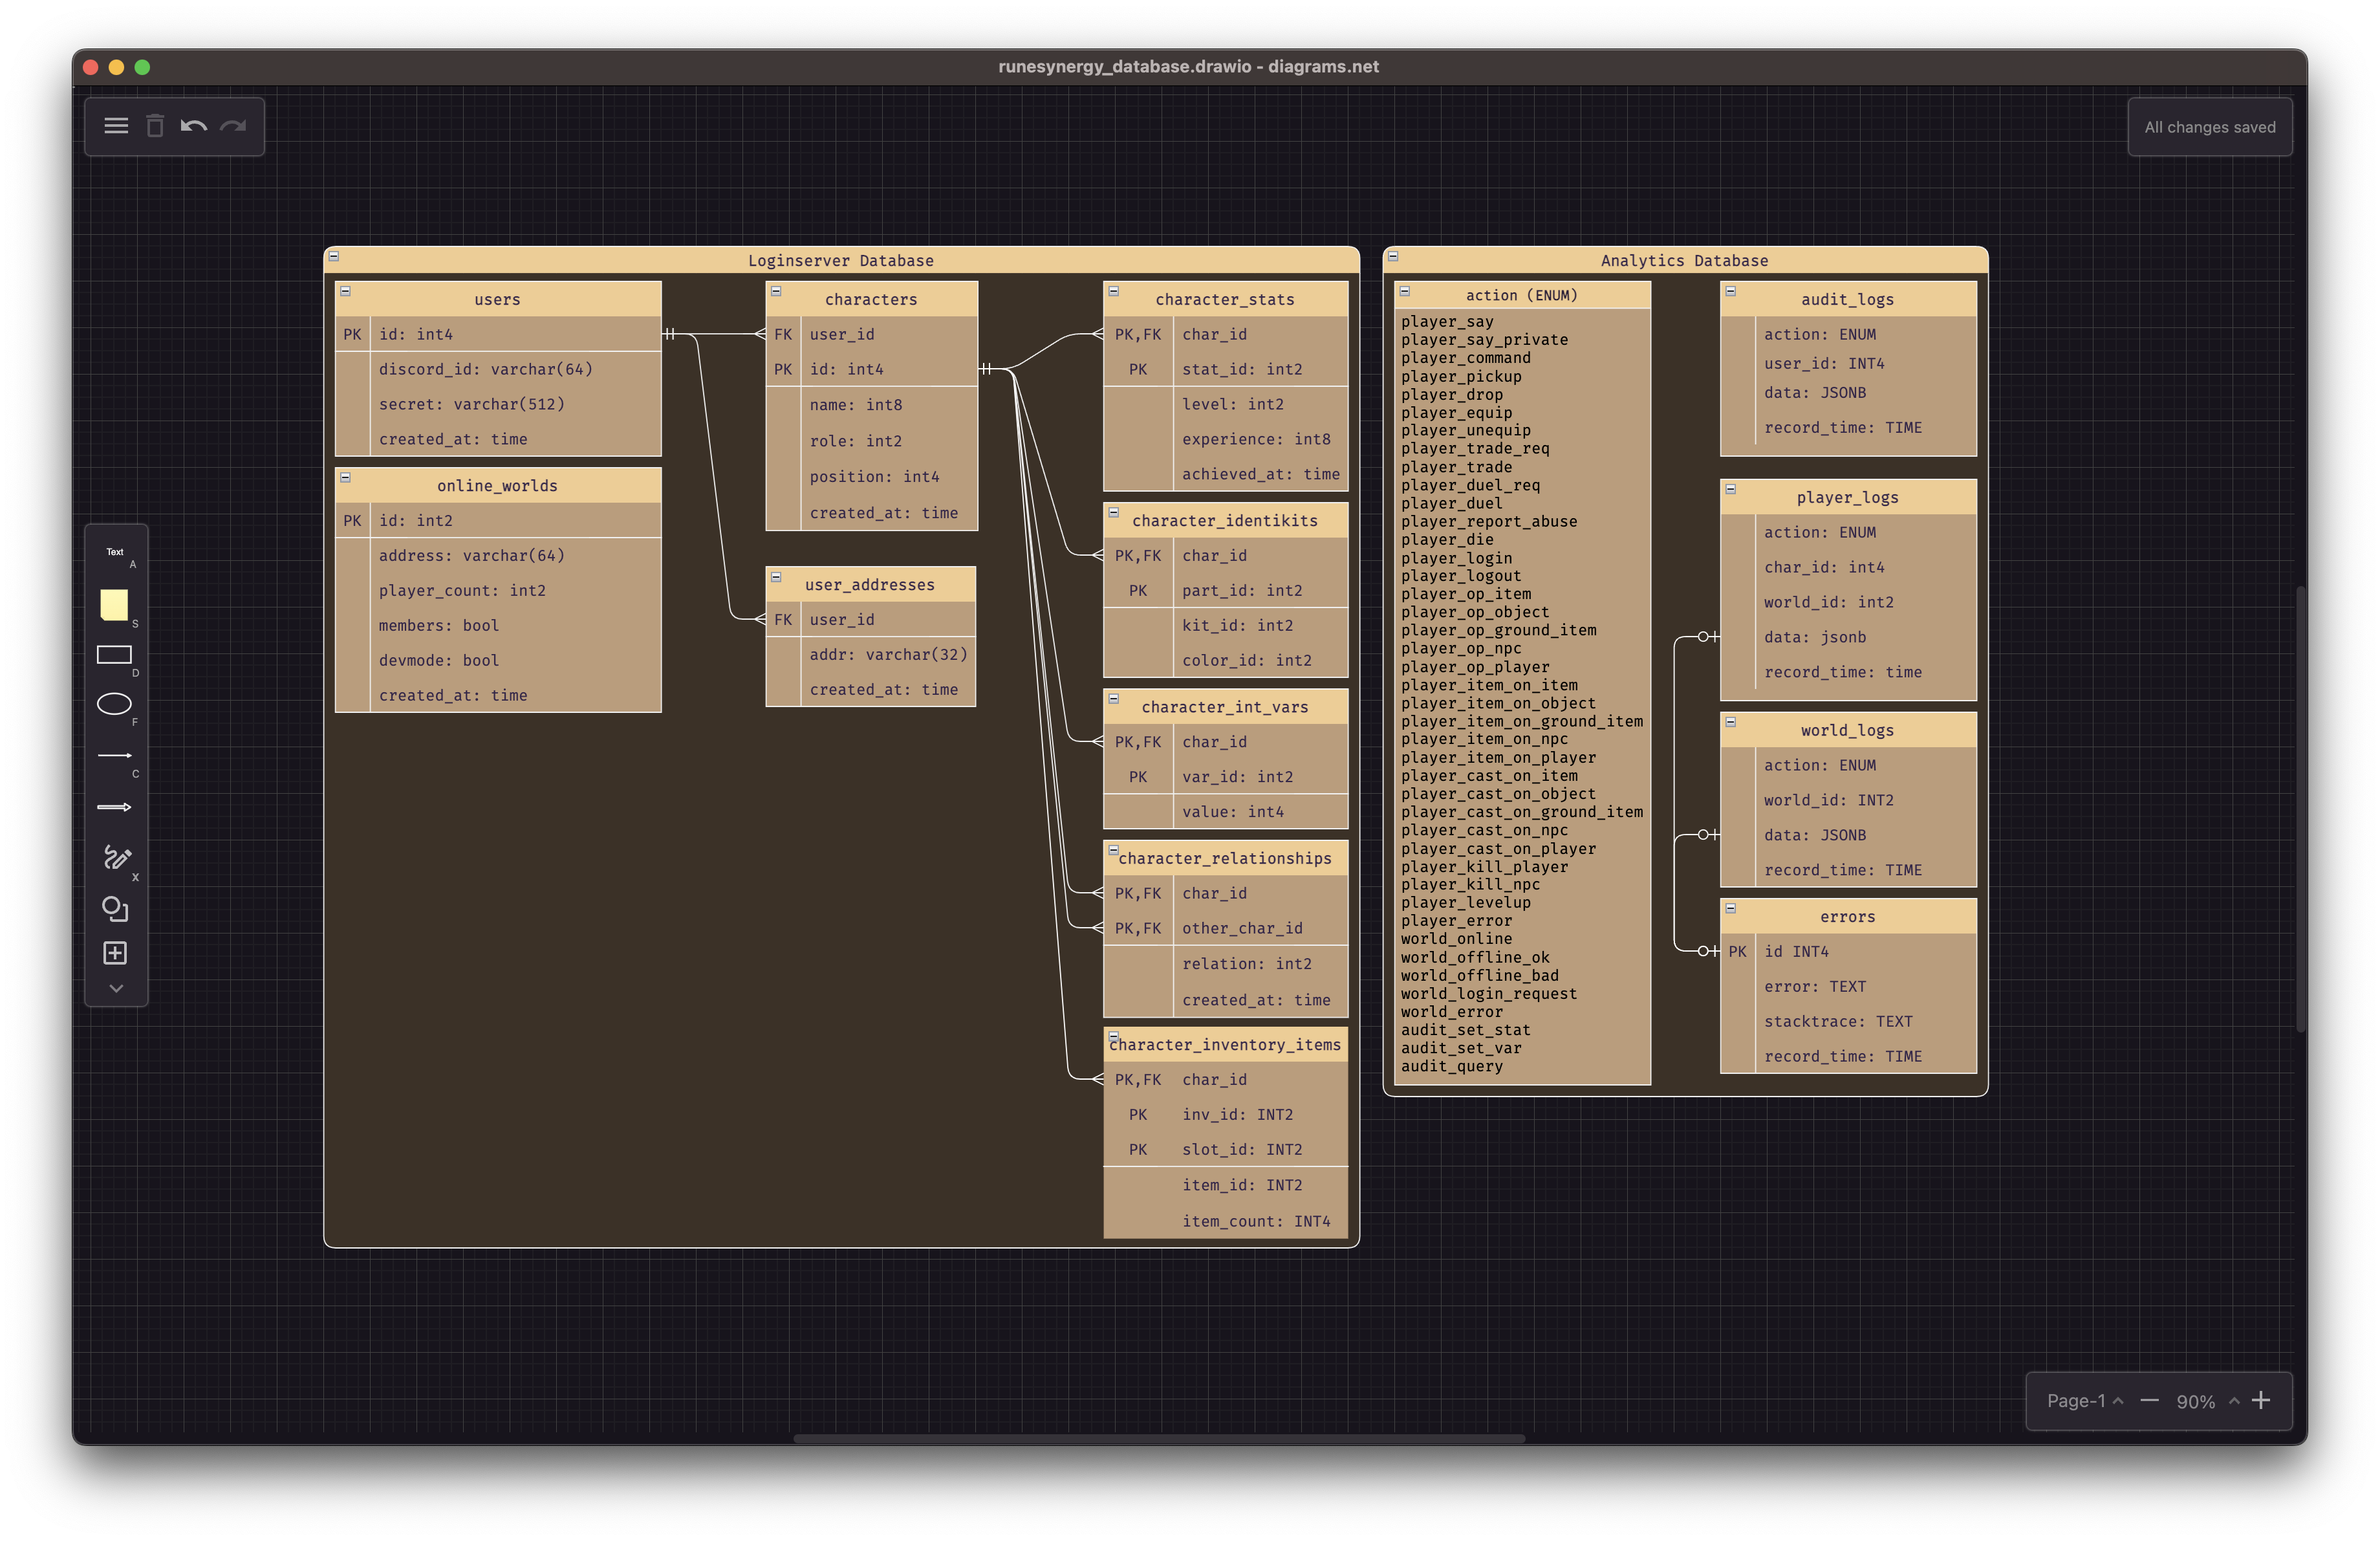Screen dimensions: 2380x1541
Task: Open the shapes library icon
Action: [x=115, y=908]
